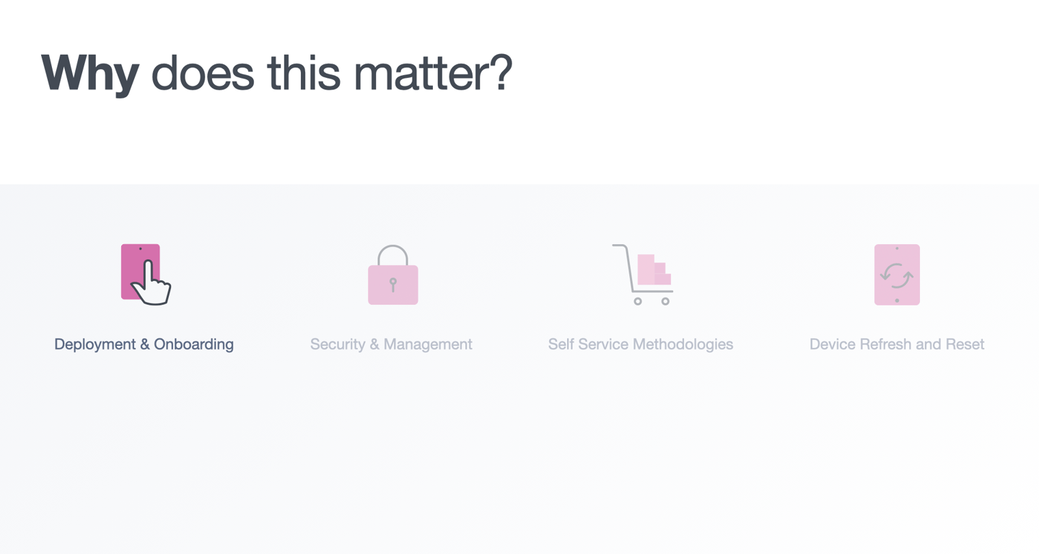Select the pink boxes in the cart
This screenshot has width=1039, height=554.
(x=654, y=269)
